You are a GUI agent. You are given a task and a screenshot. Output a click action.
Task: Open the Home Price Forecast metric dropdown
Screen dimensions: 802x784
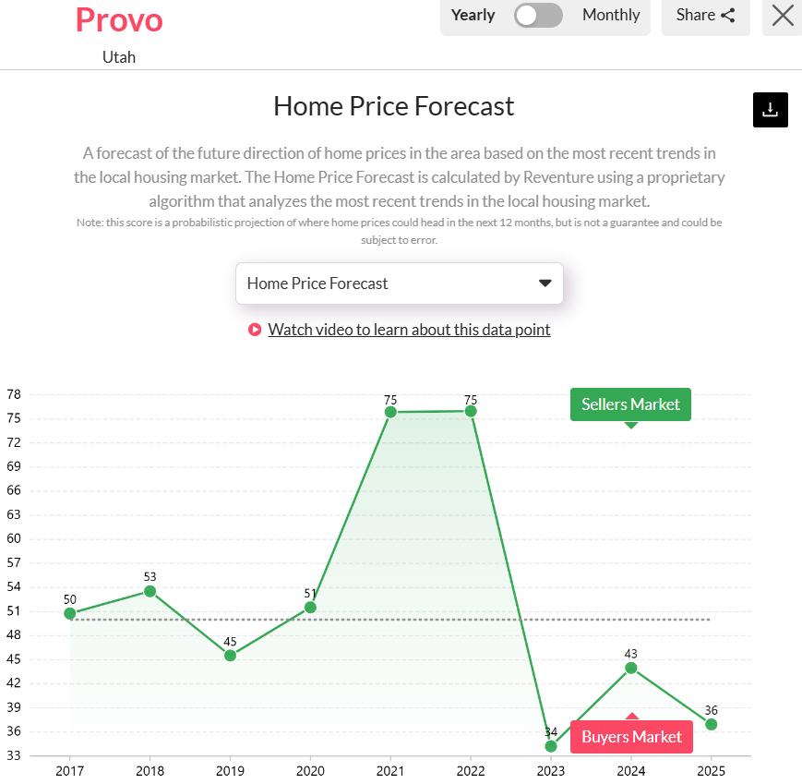399,283
